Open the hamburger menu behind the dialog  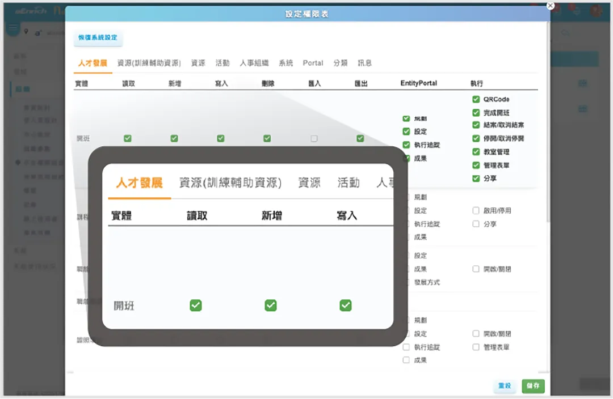click(x=12, y=28)
